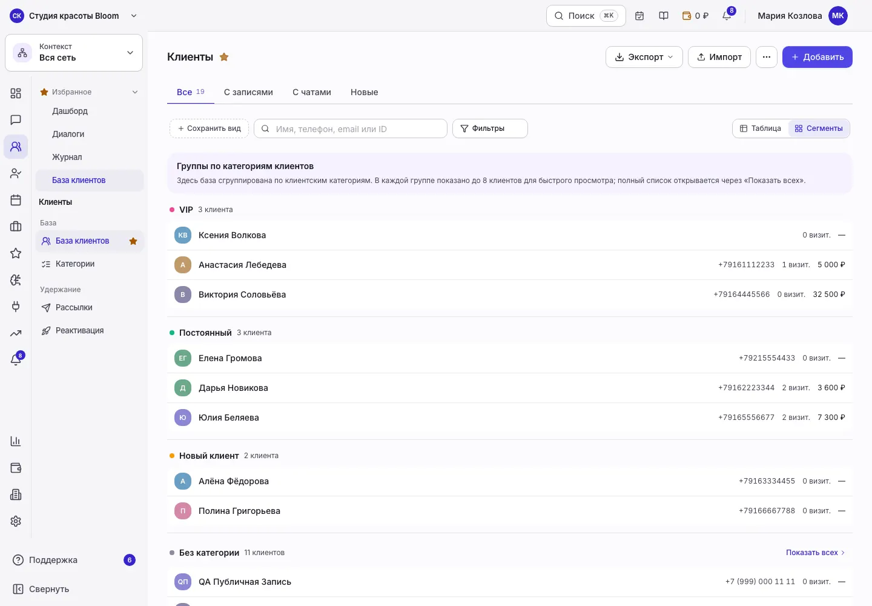Screen dimensions: 872x606
Task: Open Рассылки in sidebar menu
Action: pos(90,308)
